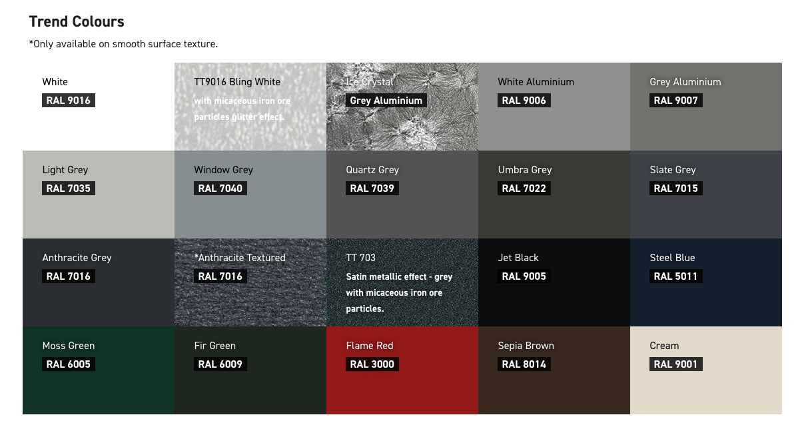This screenshot has height=427, width=806.
Task: Choose the smooth Anthracite Grey swatch
Action: tap(99, 282)
